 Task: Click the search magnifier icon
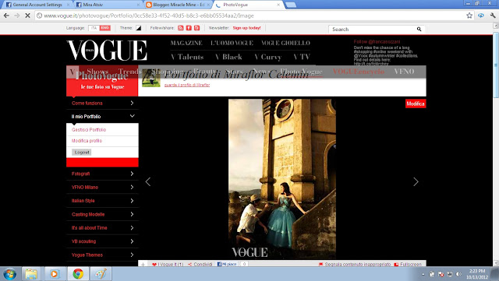419,30
